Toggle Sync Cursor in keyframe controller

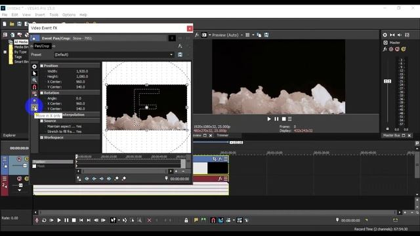pyautogui.click(x=79, y=178)
